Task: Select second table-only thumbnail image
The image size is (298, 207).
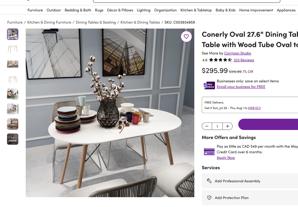Action: tap(13, 79)
